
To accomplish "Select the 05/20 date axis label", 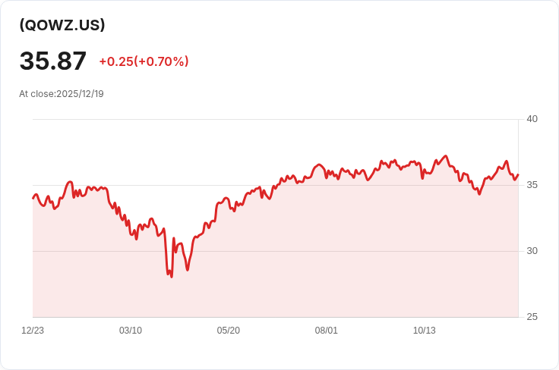I will (228, 331).
